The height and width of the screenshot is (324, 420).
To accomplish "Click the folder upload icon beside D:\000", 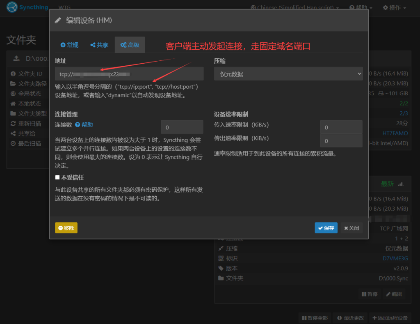I will 16,58.
